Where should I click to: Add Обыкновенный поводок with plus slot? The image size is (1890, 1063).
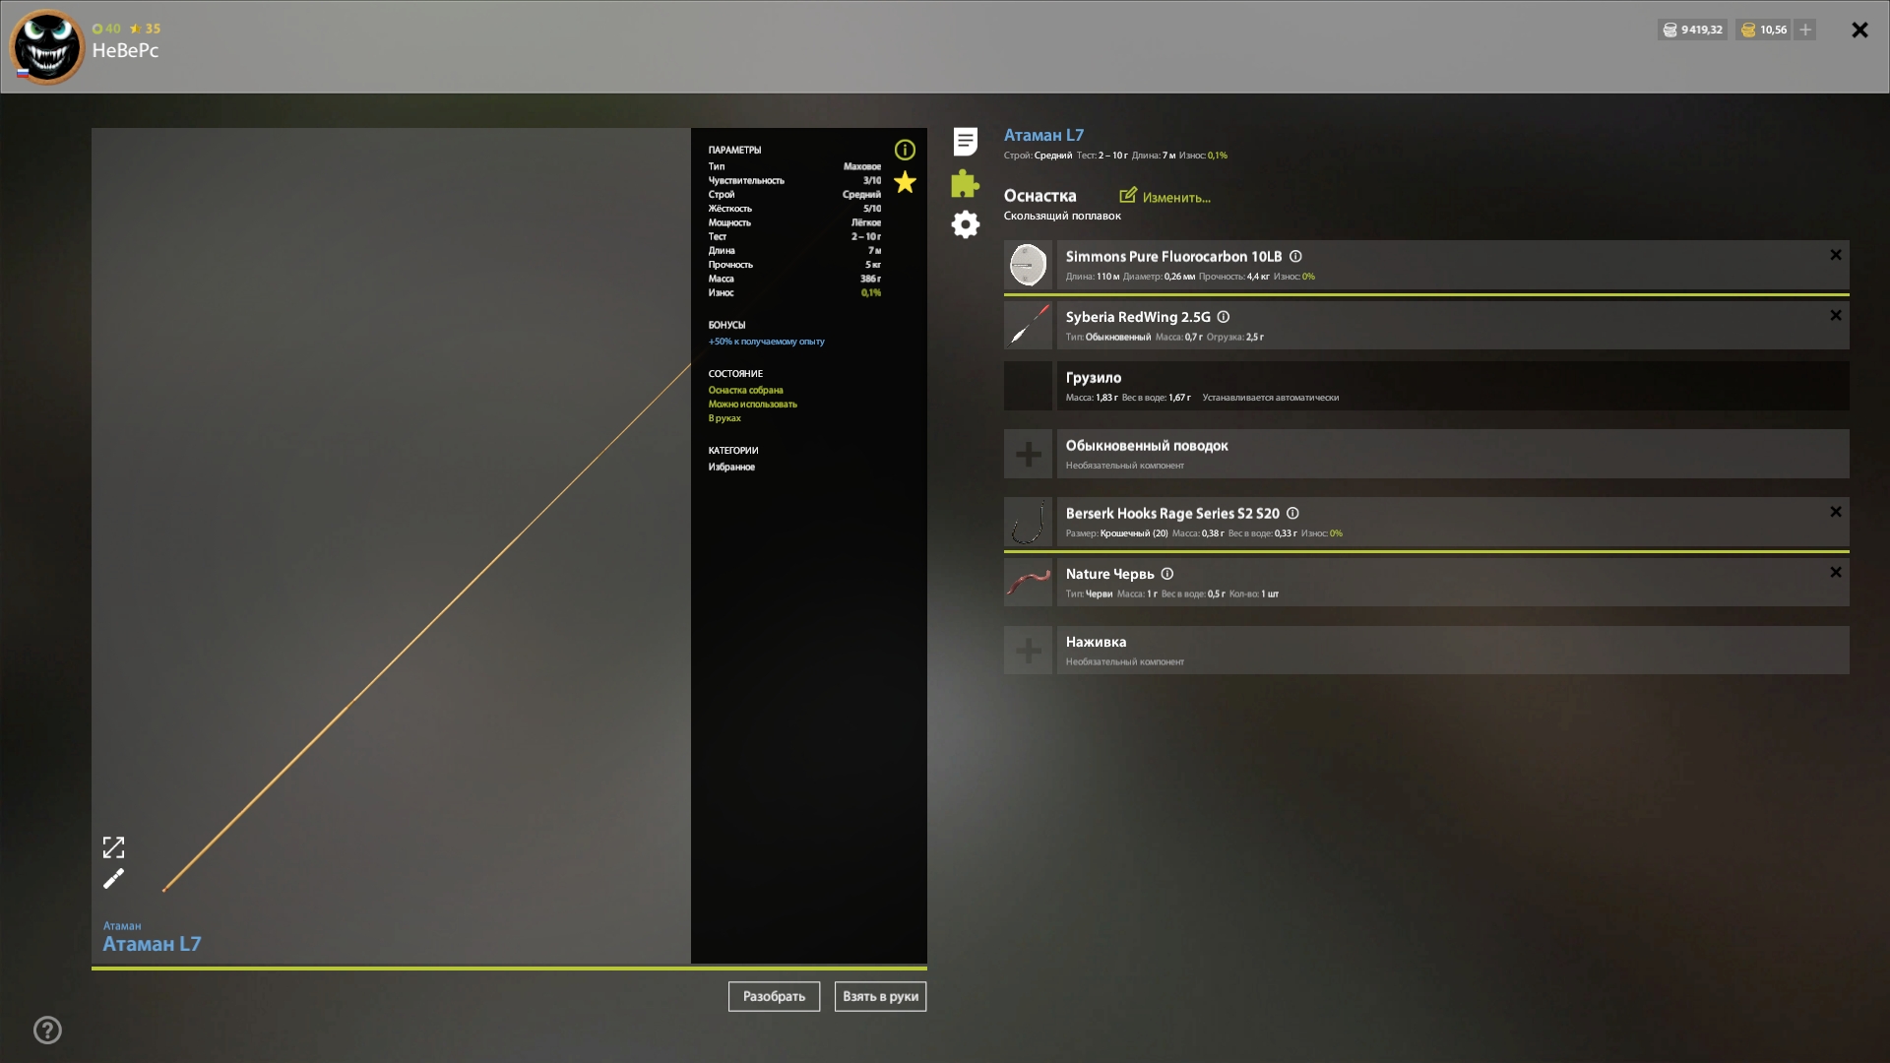coord(1029,454)
